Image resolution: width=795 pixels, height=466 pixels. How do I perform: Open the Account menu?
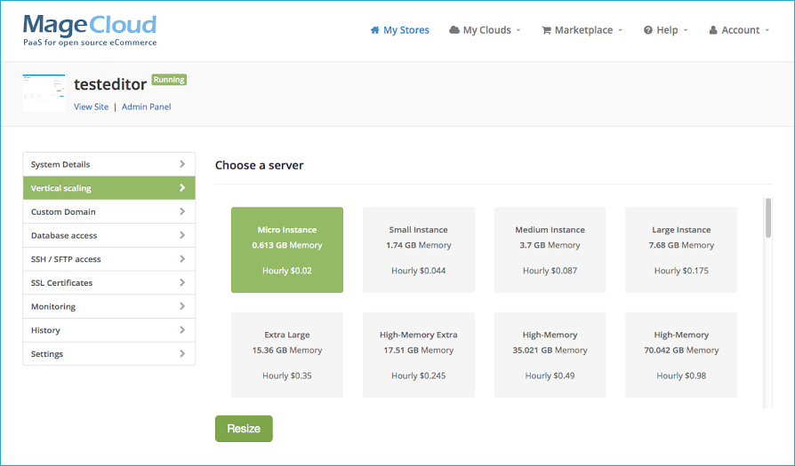[739, 30]
